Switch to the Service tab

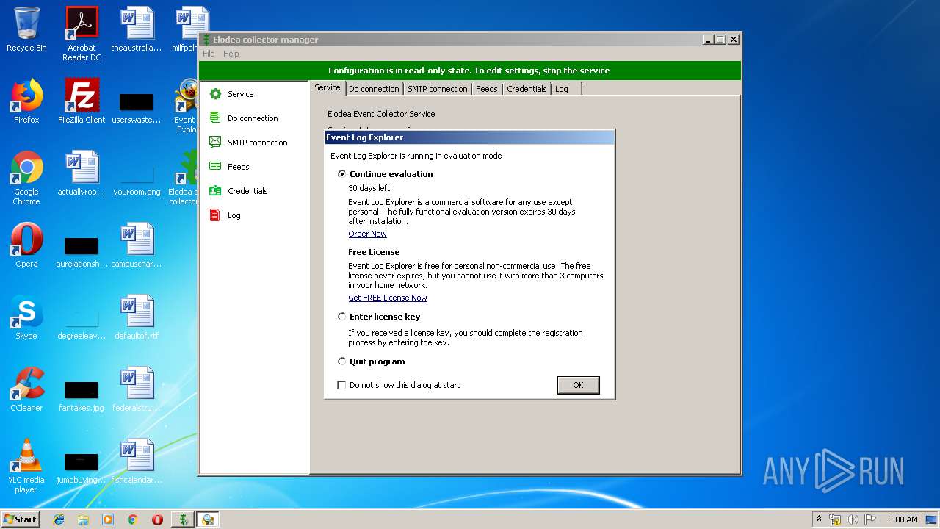click(x=328, y=87)
